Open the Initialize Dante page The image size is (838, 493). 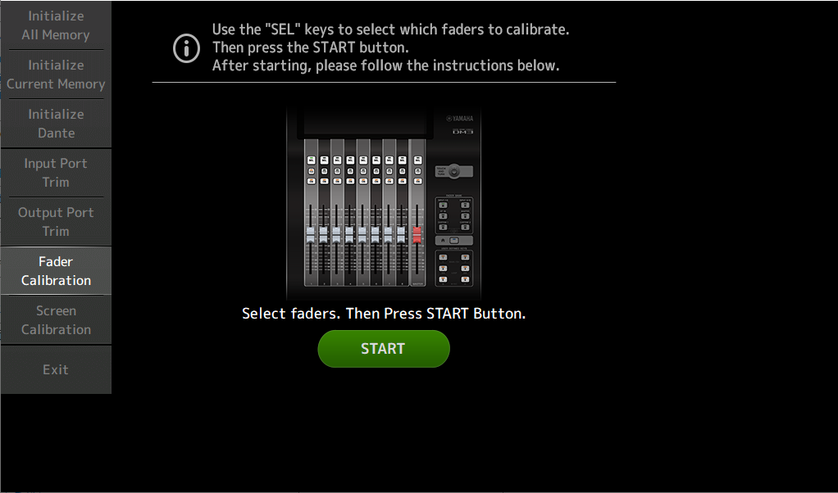56,123
